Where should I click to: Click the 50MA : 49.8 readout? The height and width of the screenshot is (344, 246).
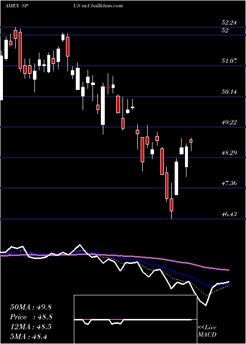click(31, 307)
